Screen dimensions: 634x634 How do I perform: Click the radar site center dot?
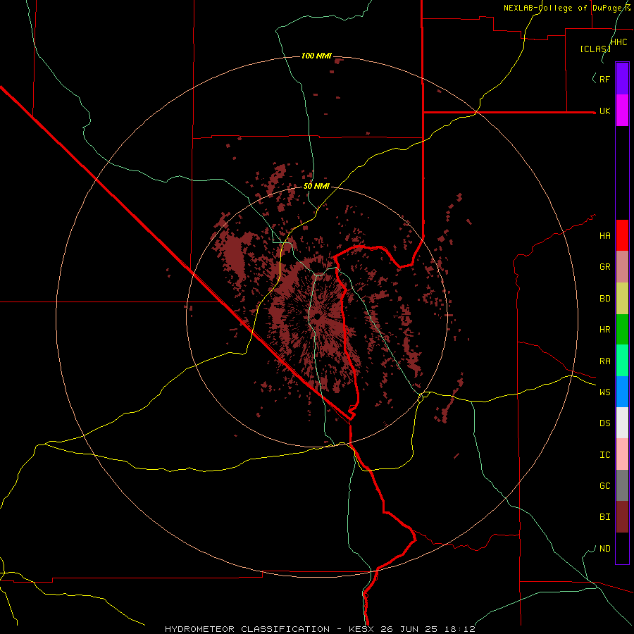(x=318, y=316)
